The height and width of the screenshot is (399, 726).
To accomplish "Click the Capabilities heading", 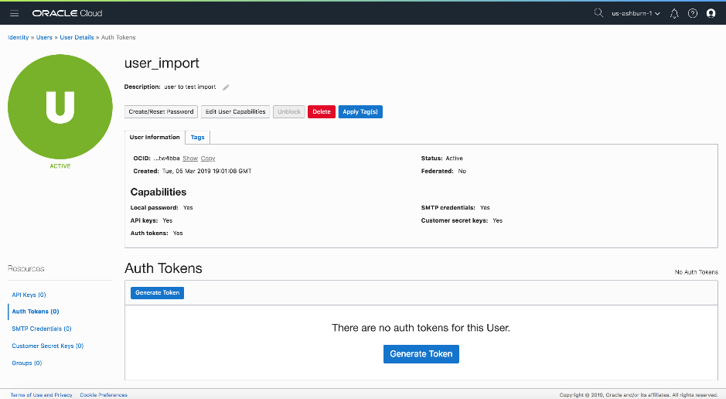I will [158, 192].
